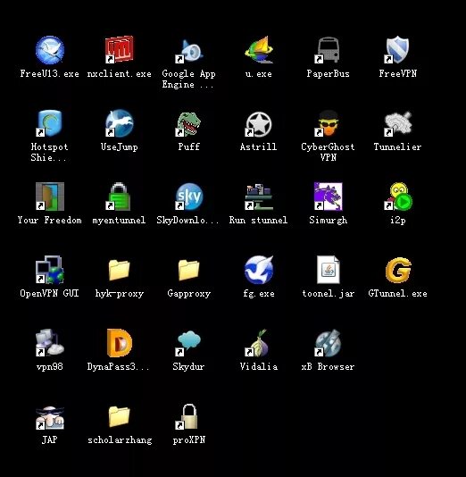Select the Your Freedom door icon
Screen dimensions: 466x477
(x=50, y=197)
